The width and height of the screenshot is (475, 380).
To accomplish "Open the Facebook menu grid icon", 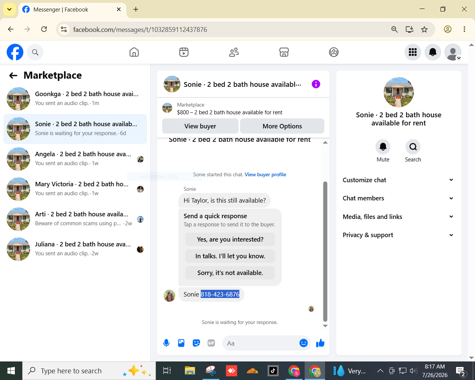I will (413, 52).
